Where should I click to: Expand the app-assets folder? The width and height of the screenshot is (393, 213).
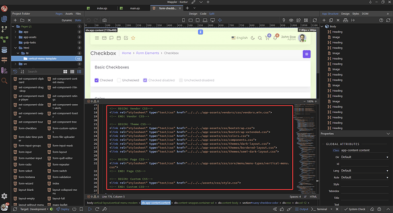pos(15,37)
